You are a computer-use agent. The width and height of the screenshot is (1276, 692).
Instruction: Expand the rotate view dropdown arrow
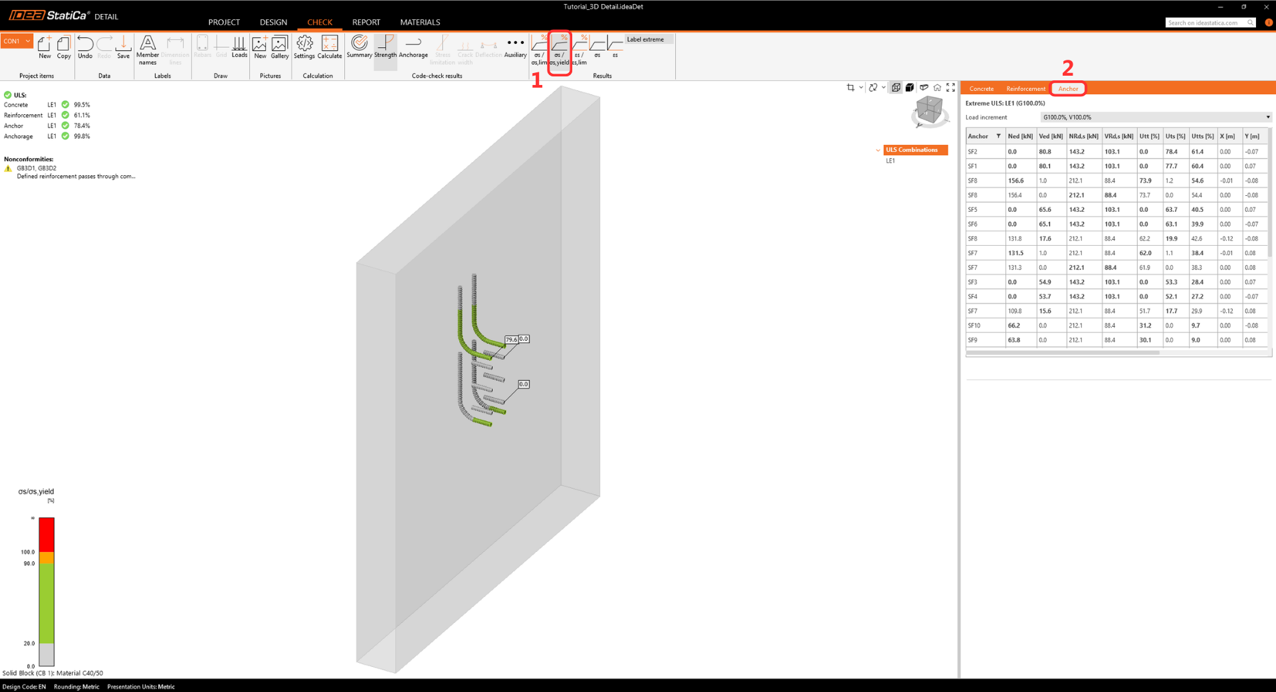coord(883,88)
